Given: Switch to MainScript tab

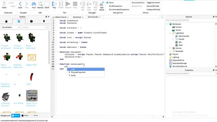Looking at the screenshot, I should tap(77, 17).
